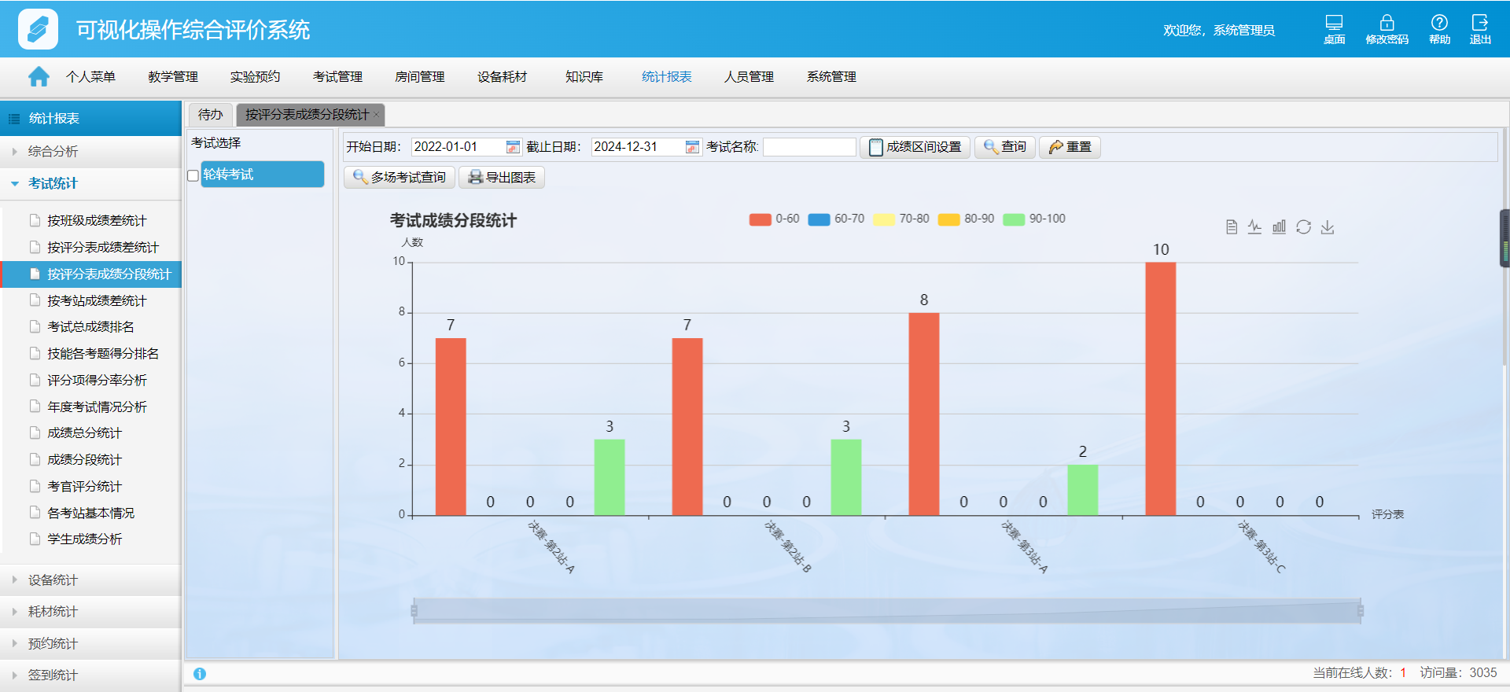Screen dimensions: 1510x692
Task: Open 评分项得分率分析 report
Action: pos(97,381)
